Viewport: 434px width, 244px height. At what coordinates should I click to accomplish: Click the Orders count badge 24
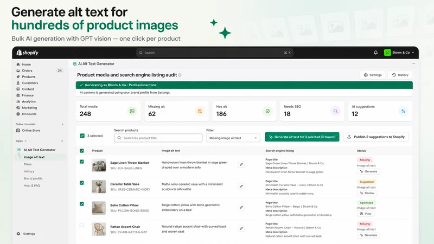[x=60, y=70]
